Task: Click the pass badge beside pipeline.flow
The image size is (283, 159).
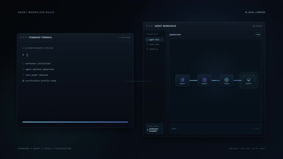Action: pyautogui.click(x=258, y=34)
